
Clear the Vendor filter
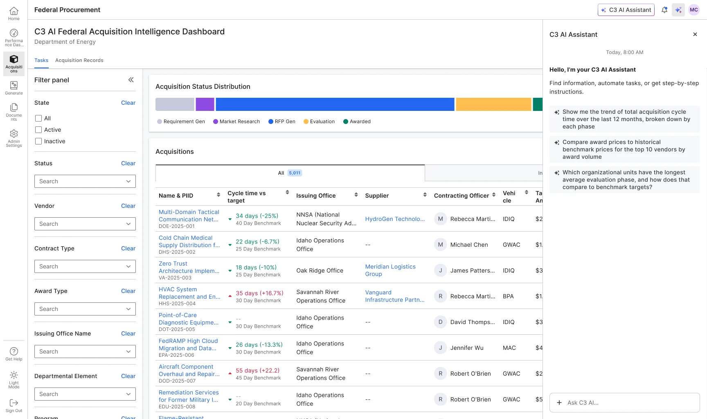pos(128,206)
